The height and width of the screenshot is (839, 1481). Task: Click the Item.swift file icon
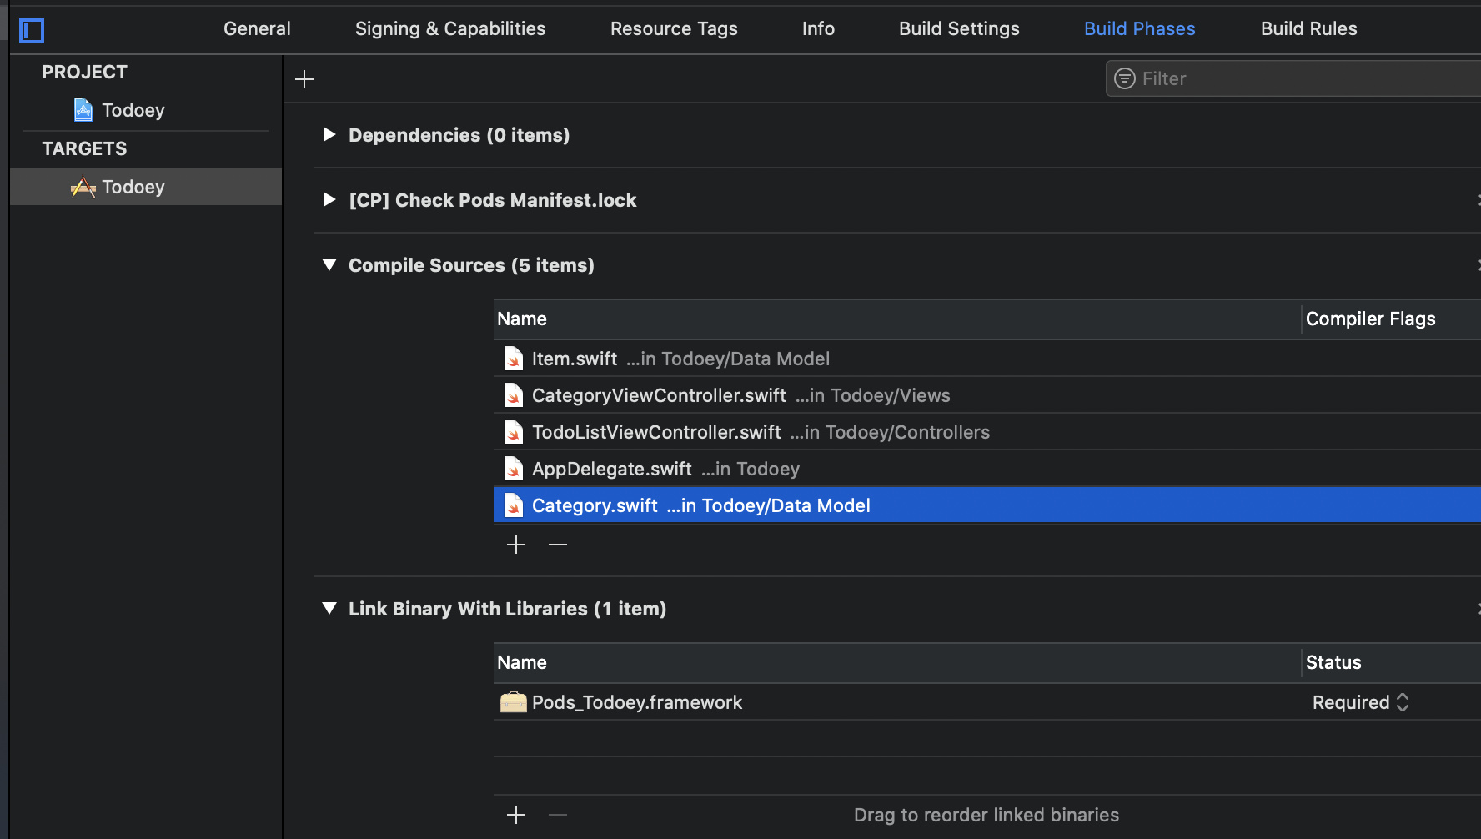tap(513, 358)
